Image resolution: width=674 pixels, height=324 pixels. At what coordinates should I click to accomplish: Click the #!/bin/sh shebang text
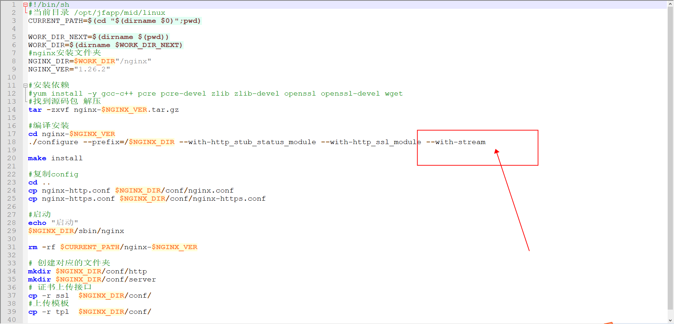49,5
